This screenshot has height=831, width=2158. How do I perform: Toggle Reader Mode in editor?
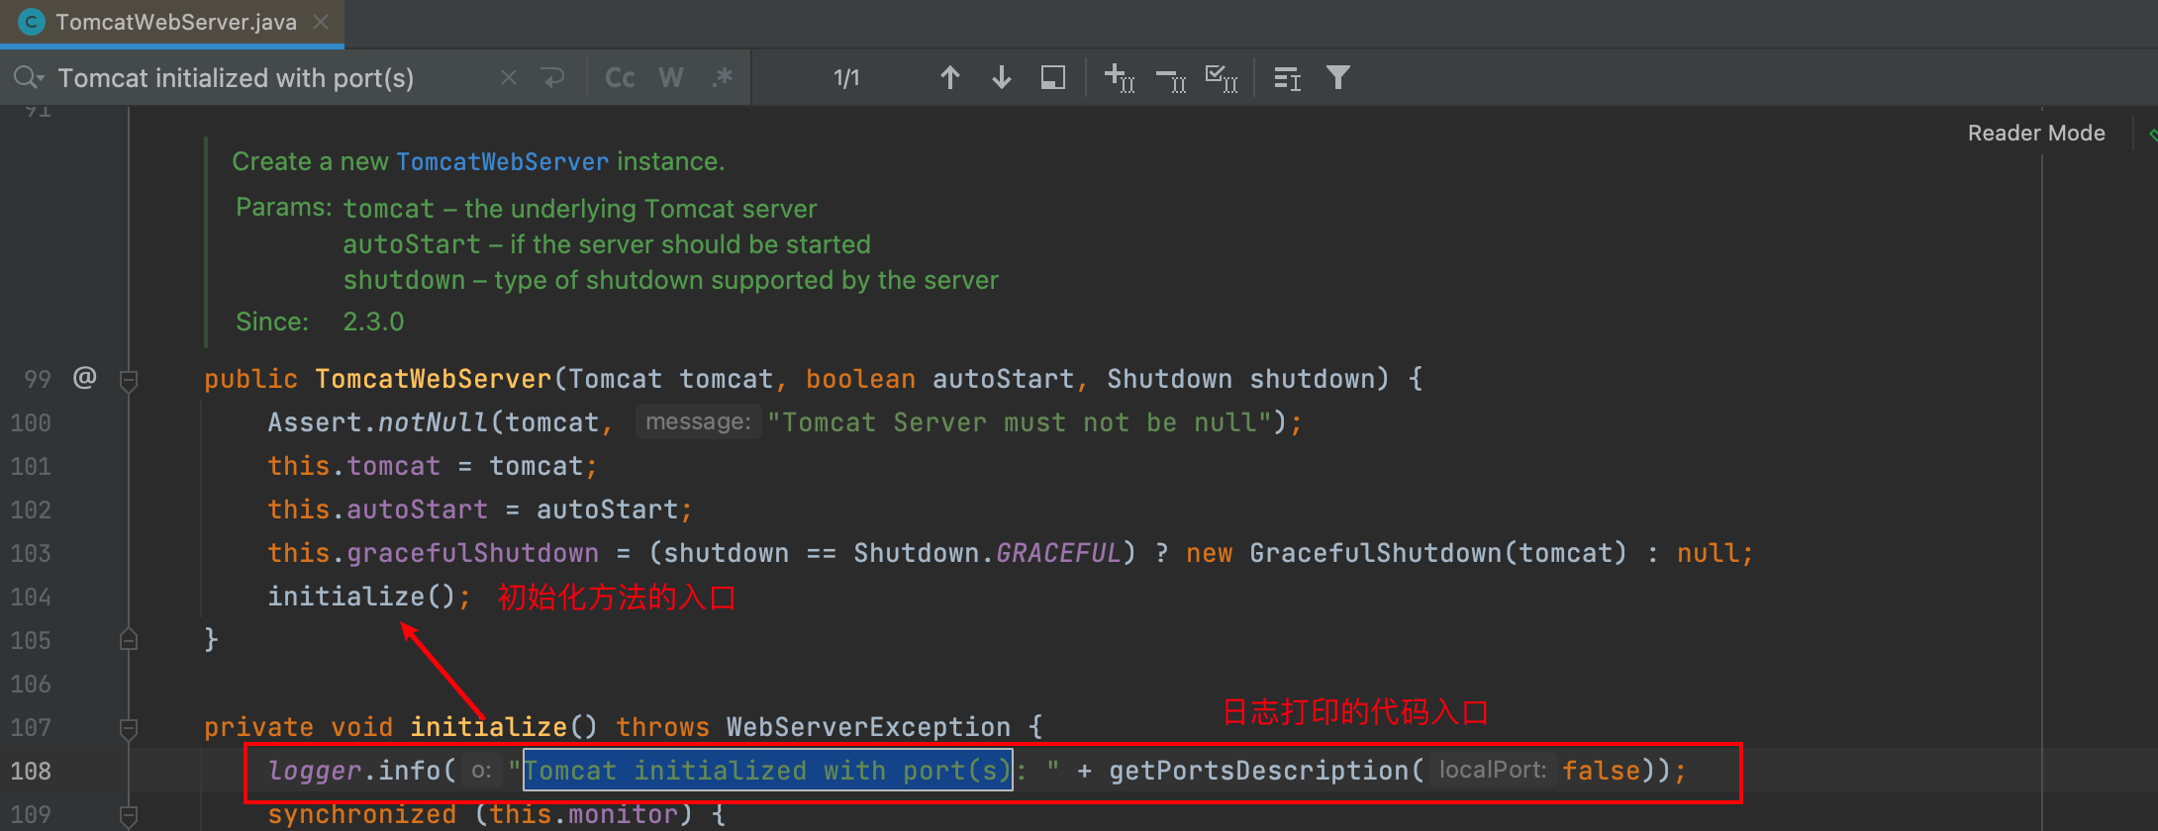(x=2036, y=133)
